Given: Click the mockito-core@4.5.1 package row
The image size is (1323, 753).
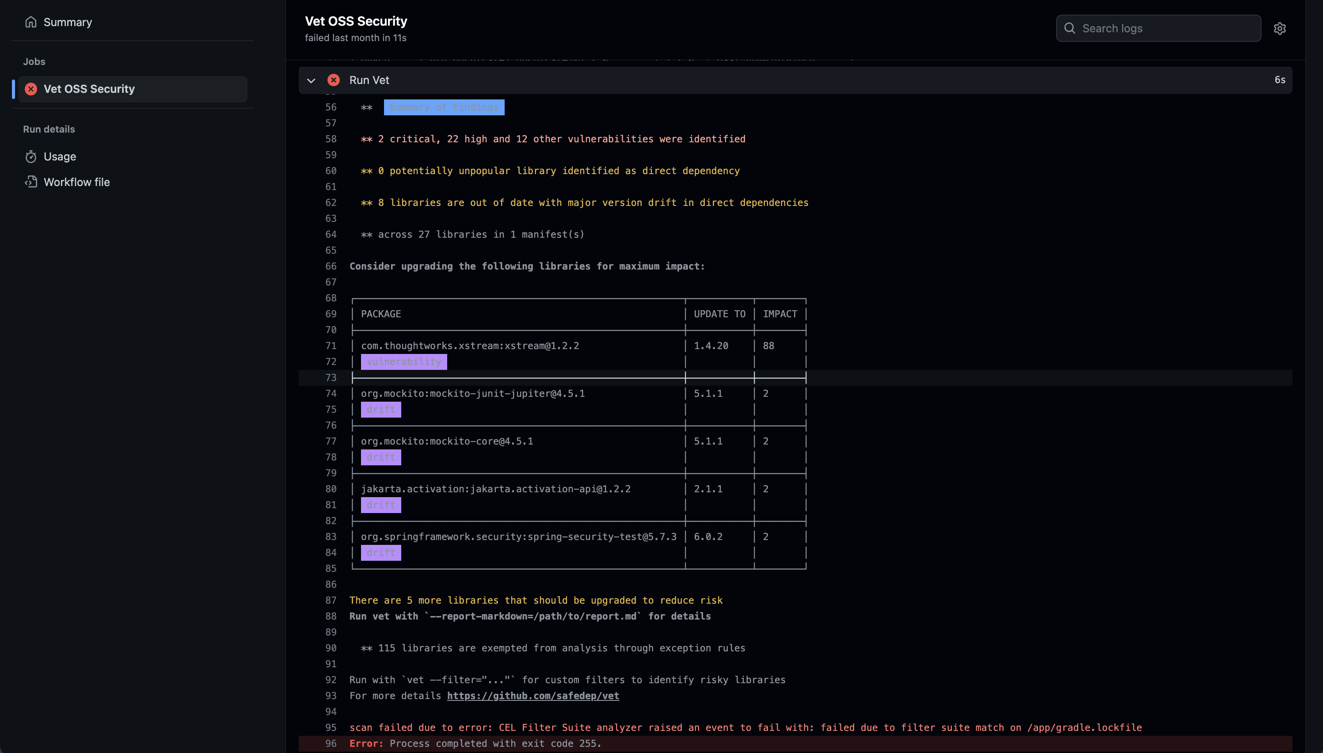Looking at the screenshot, I should pyautogui.click(x=447, y=441).
